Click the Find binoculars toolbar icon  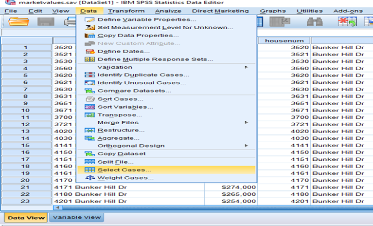coord(315,21)
